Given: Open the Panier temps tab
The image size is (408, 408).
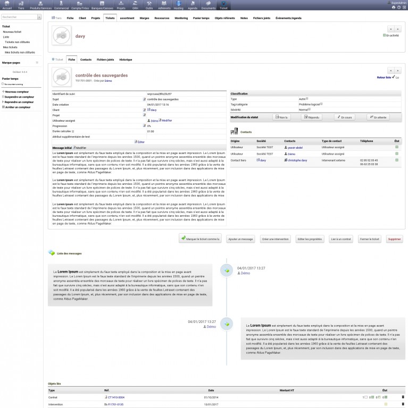Looking at the screenshot, I should click(x=201, y=18).
